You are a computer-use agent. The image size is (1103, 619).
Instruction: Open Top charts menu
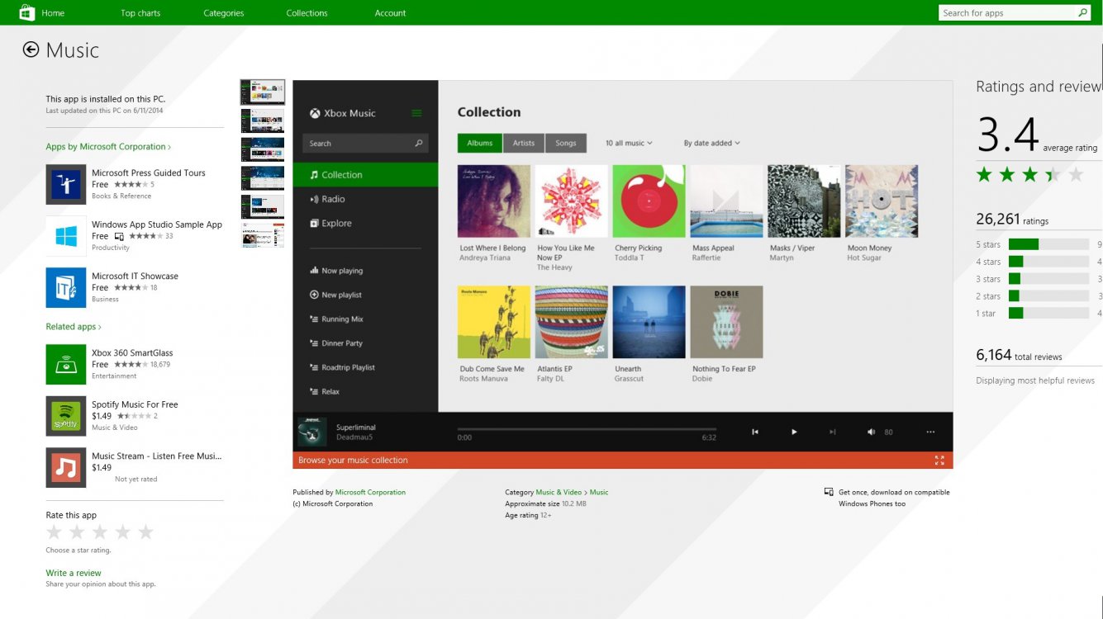pyautogui.click(x=140, y=13)
